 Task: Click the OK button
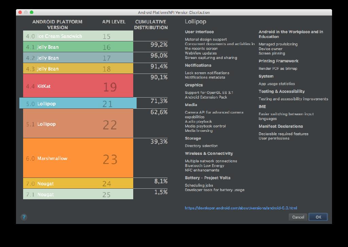pyautogui.click(x=318, y=217)
